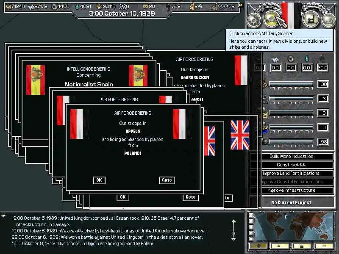Viewport: 339px width, 254px height.
Task: Select Construct AA
Action: coord(297,165)
